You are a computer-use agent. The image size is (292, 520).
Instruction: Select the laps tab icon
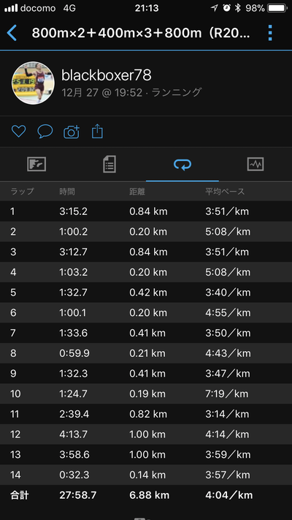[x=182, y=164]
